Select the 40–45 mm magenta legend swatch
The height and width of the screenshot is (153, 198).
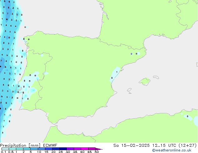(x=85, y=149)
